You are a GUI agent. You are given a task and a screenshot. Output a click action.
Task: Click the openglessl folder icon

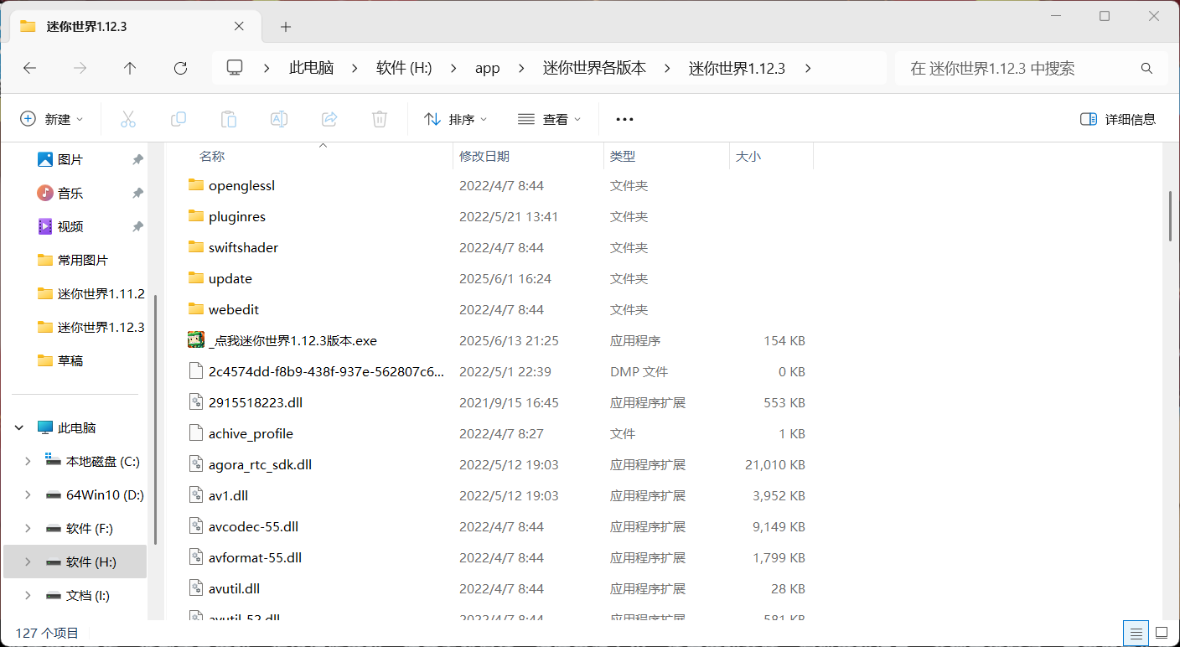point(196,185)
